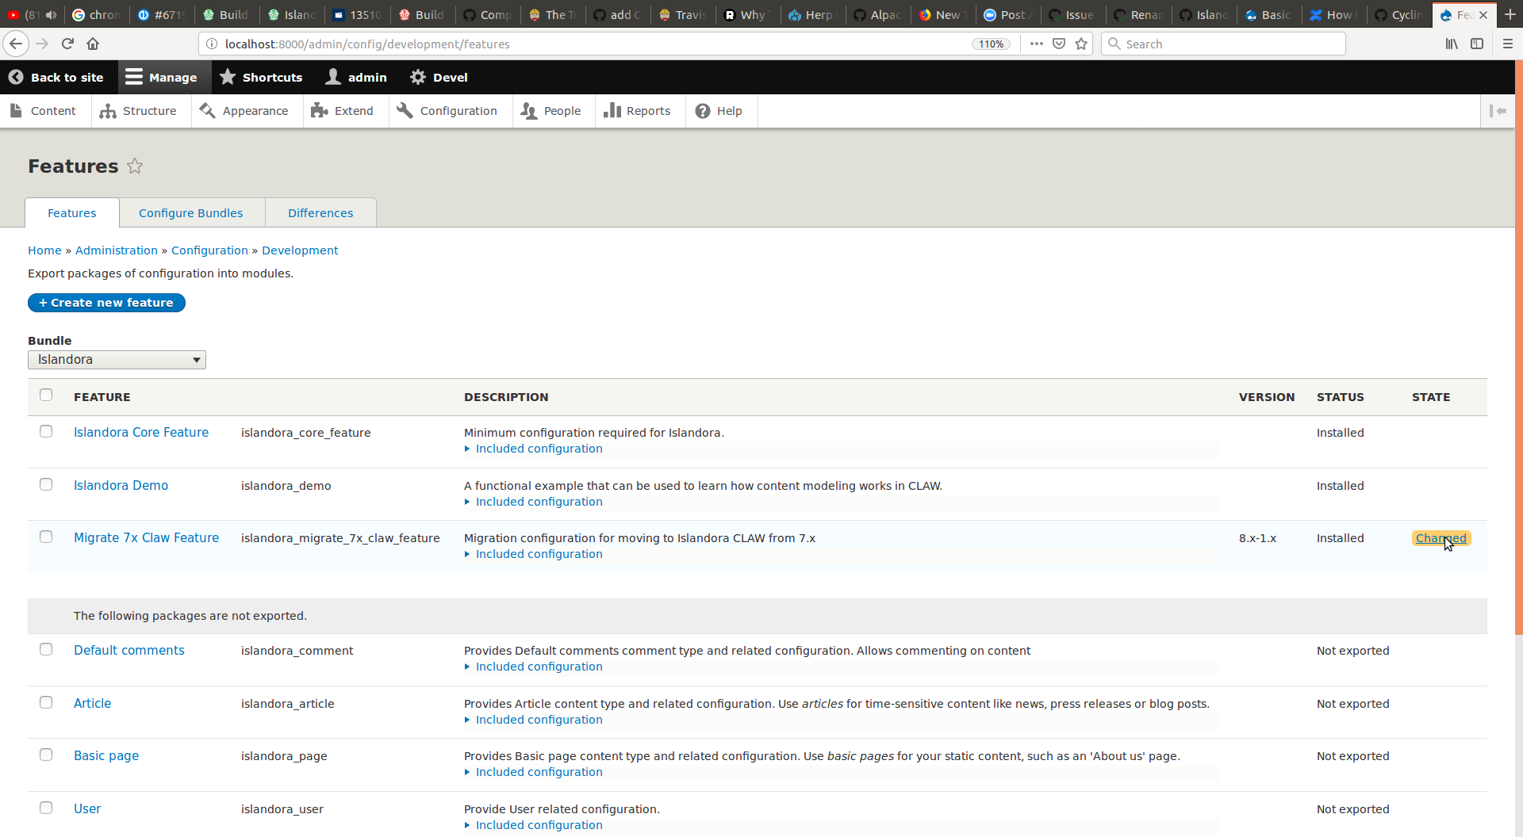The image size is (1523, 837).
Task: Check the Article package checkbox
Action: pos(46,702)
